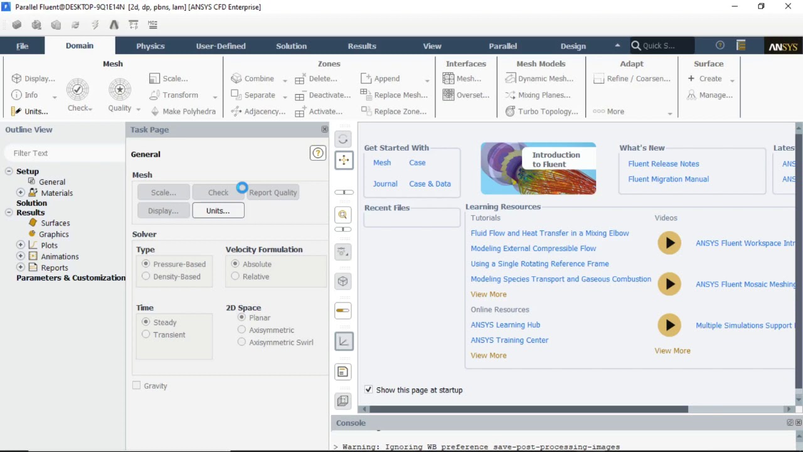The height and width of the screenshot is (452, 803).
Task: Open Modeling External Compressible Flow tutorial
Action: click(533, 249)
